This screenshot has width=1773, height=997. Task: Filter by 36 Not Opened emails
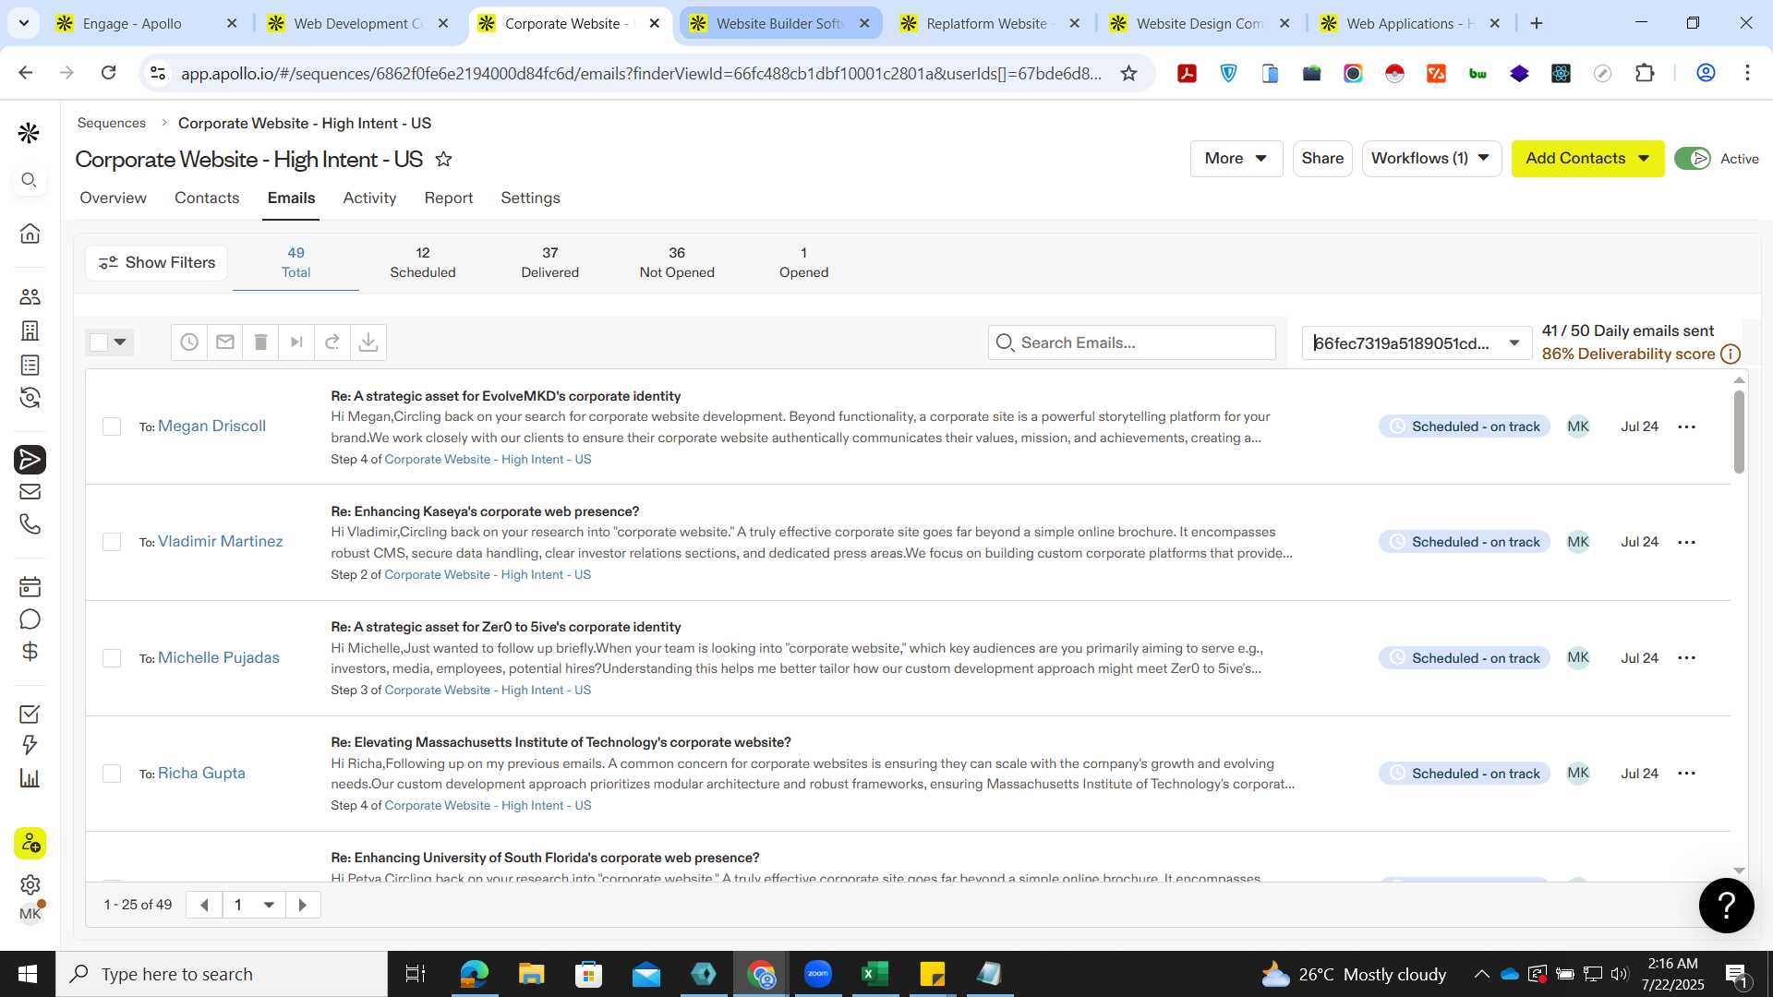point(677,262)
